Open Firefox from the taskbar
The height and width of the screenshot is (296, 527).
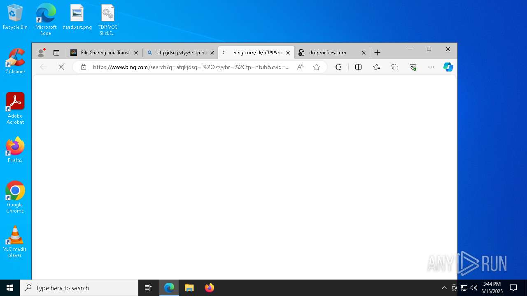(210, 288)
